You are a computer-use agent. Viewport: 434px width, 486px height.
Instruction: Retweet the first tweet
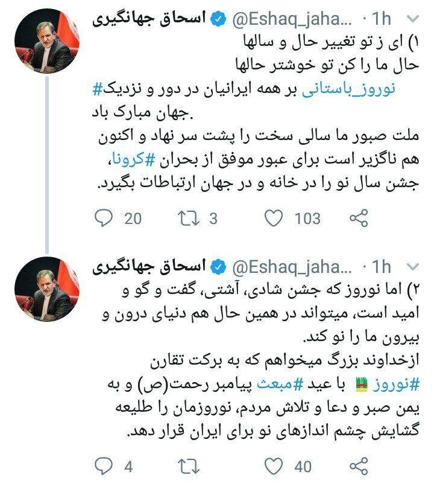(189, 218)
